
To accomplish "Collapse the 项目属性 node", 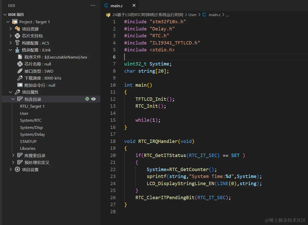I will (x=10, y=92).
